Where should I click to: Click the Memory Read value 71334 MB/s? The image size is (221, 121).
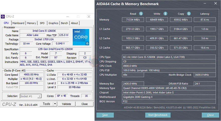pos(133,20)
